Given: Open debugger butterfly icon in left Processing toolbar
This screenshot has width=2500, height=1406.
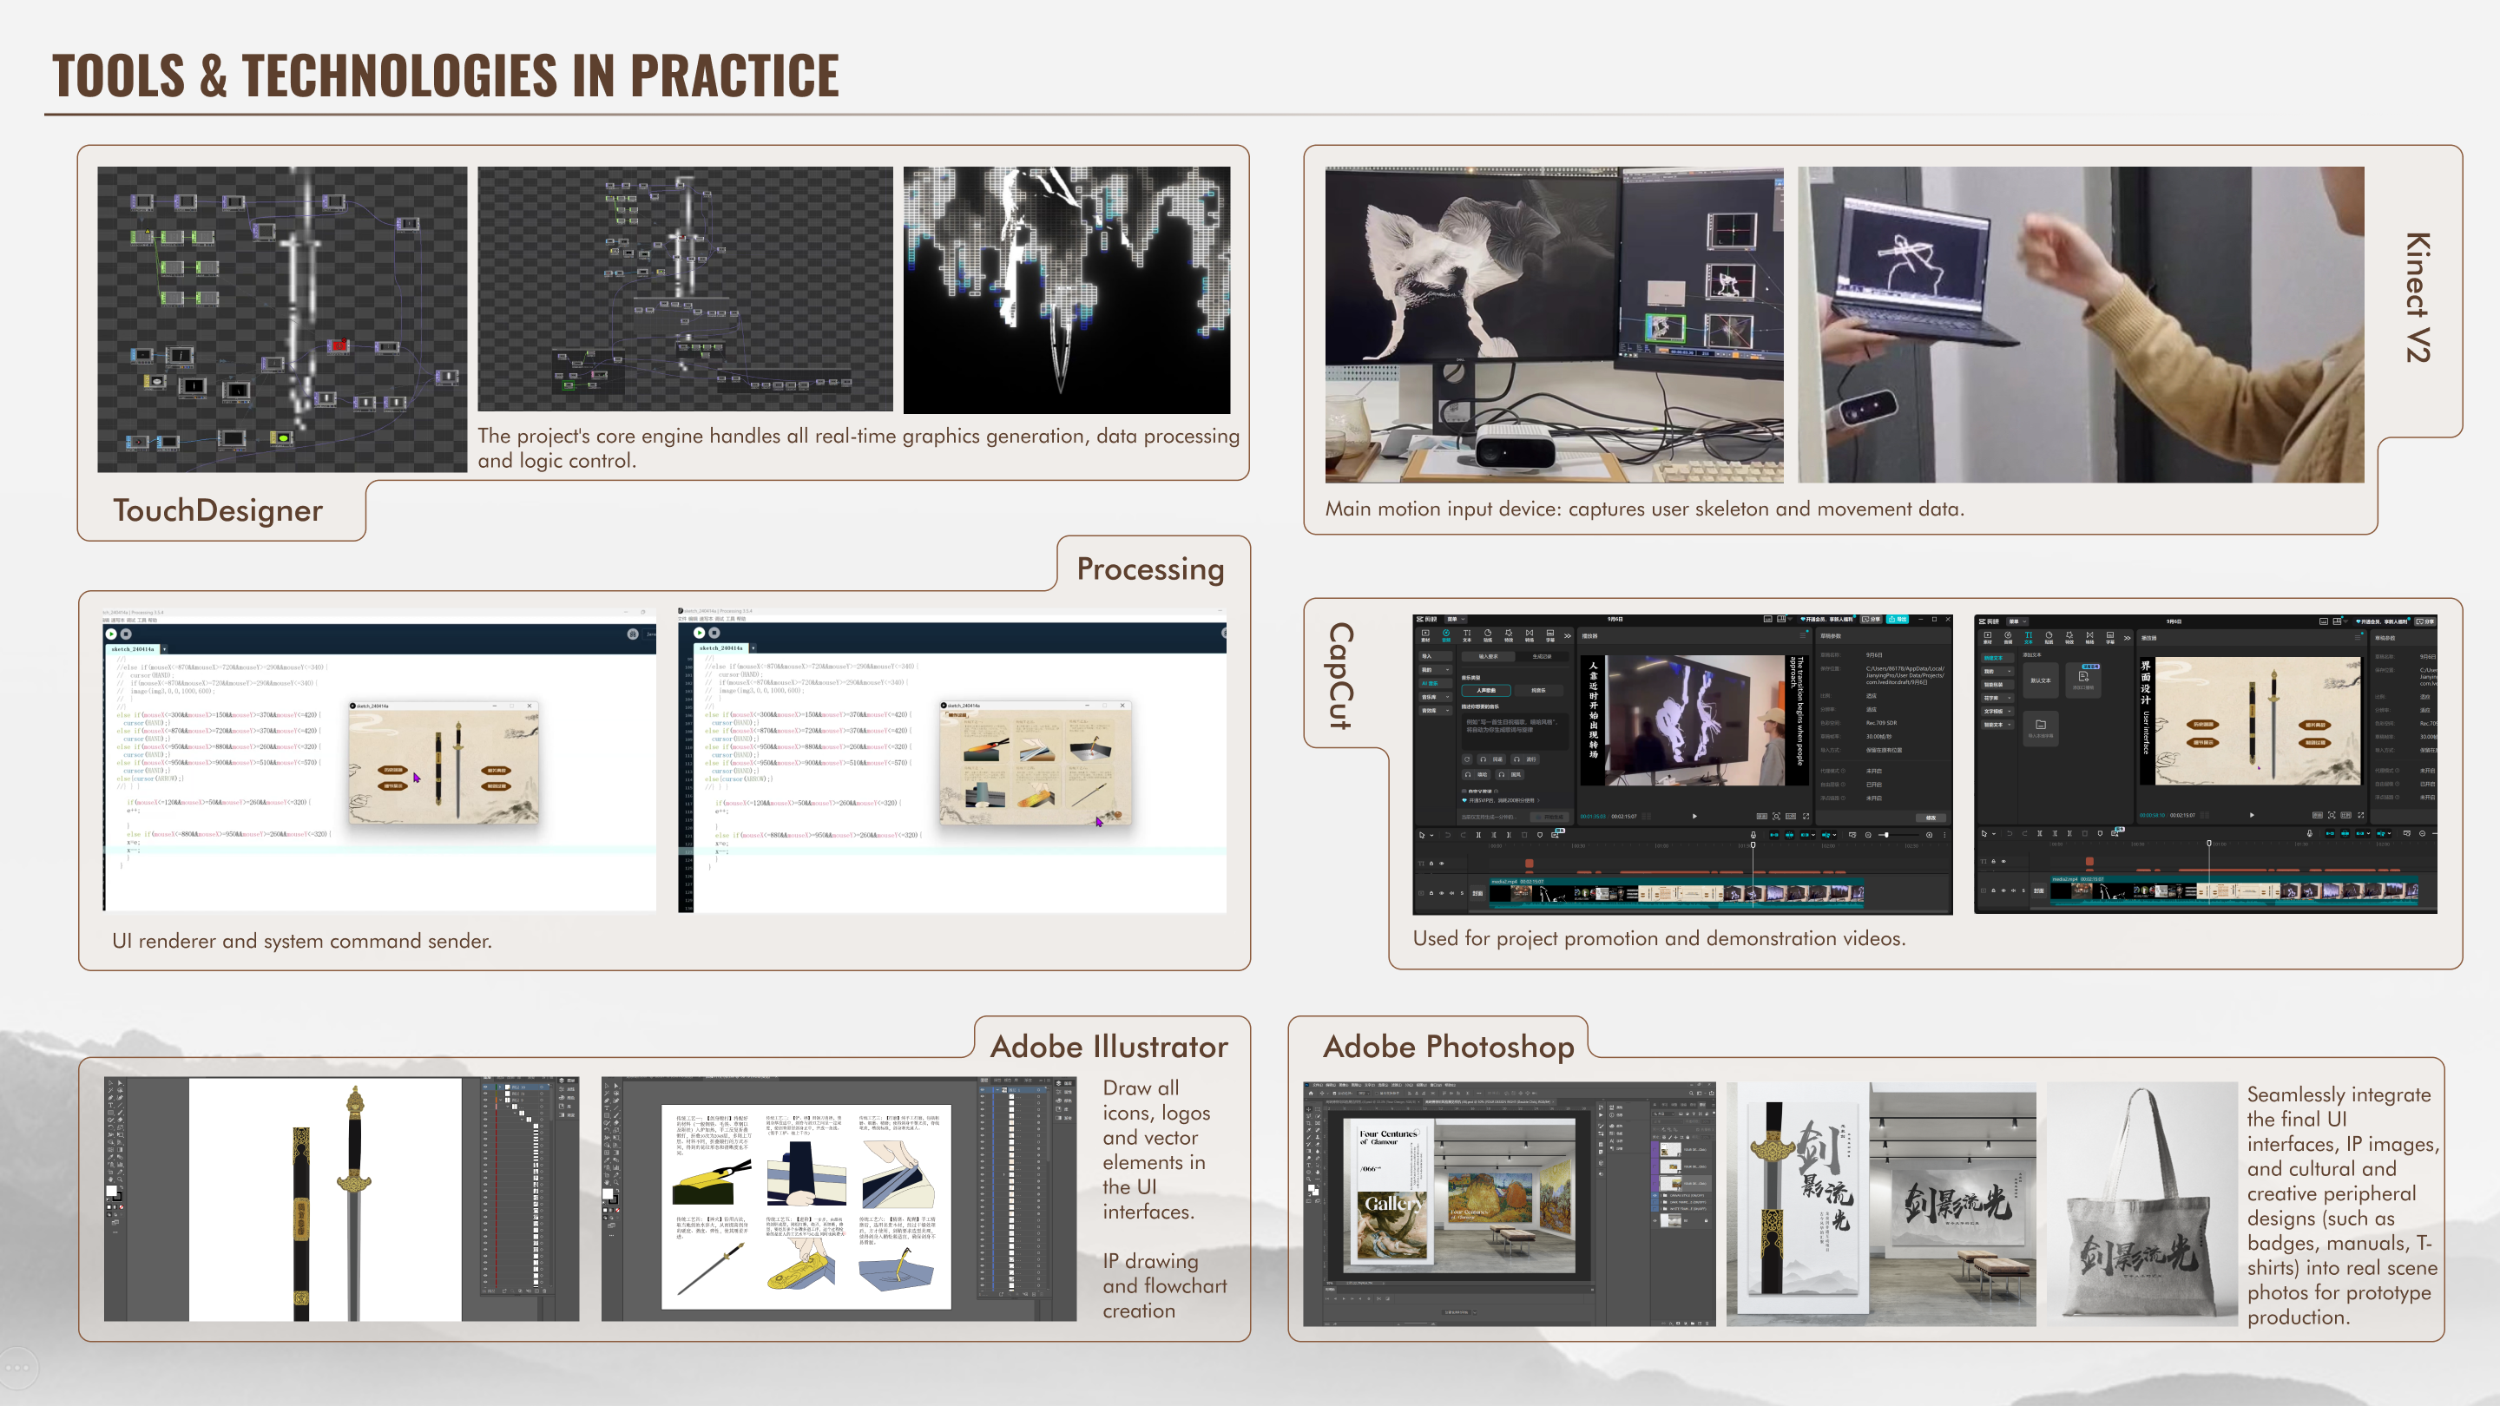Looking at the screenshot, I should tap(633, 634).
